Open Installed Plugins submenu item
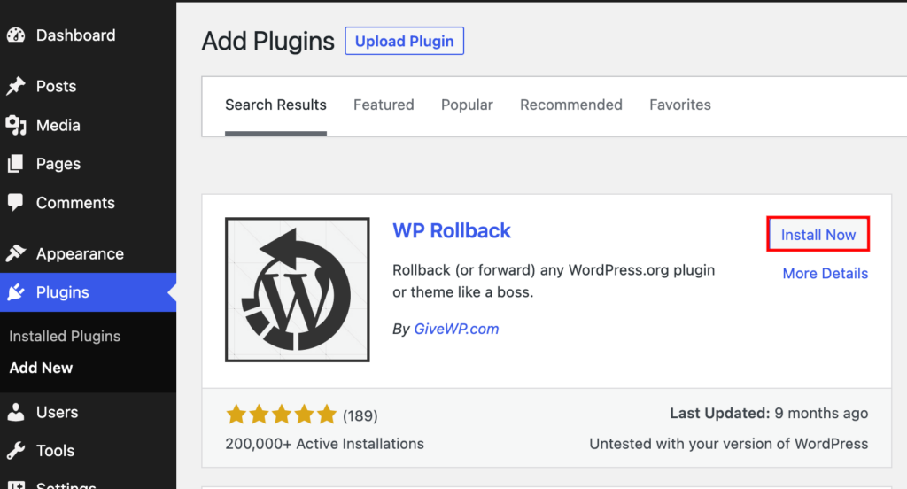 (65, 337)
